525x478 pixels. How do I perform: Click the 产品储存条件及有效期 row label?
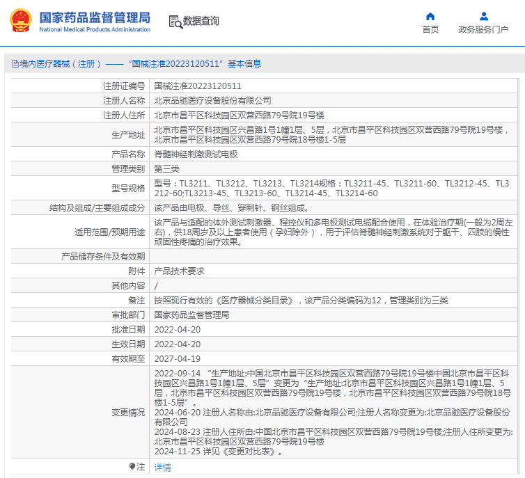[x=103, y=257]
